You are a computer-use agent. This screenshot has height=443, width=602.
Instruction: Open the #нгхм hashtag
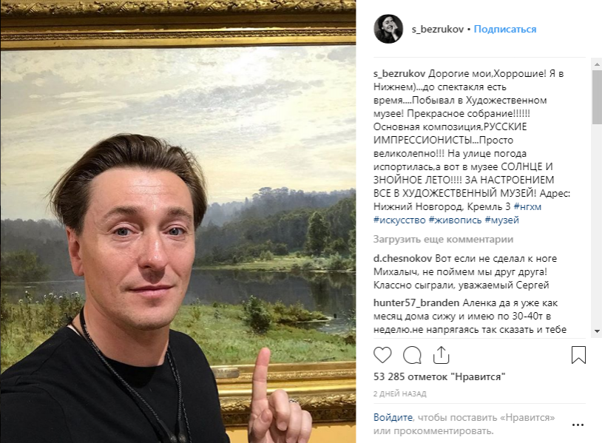coord(527,206)
